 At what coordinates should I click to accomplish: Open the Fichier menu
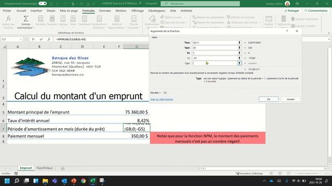(7, 10)
